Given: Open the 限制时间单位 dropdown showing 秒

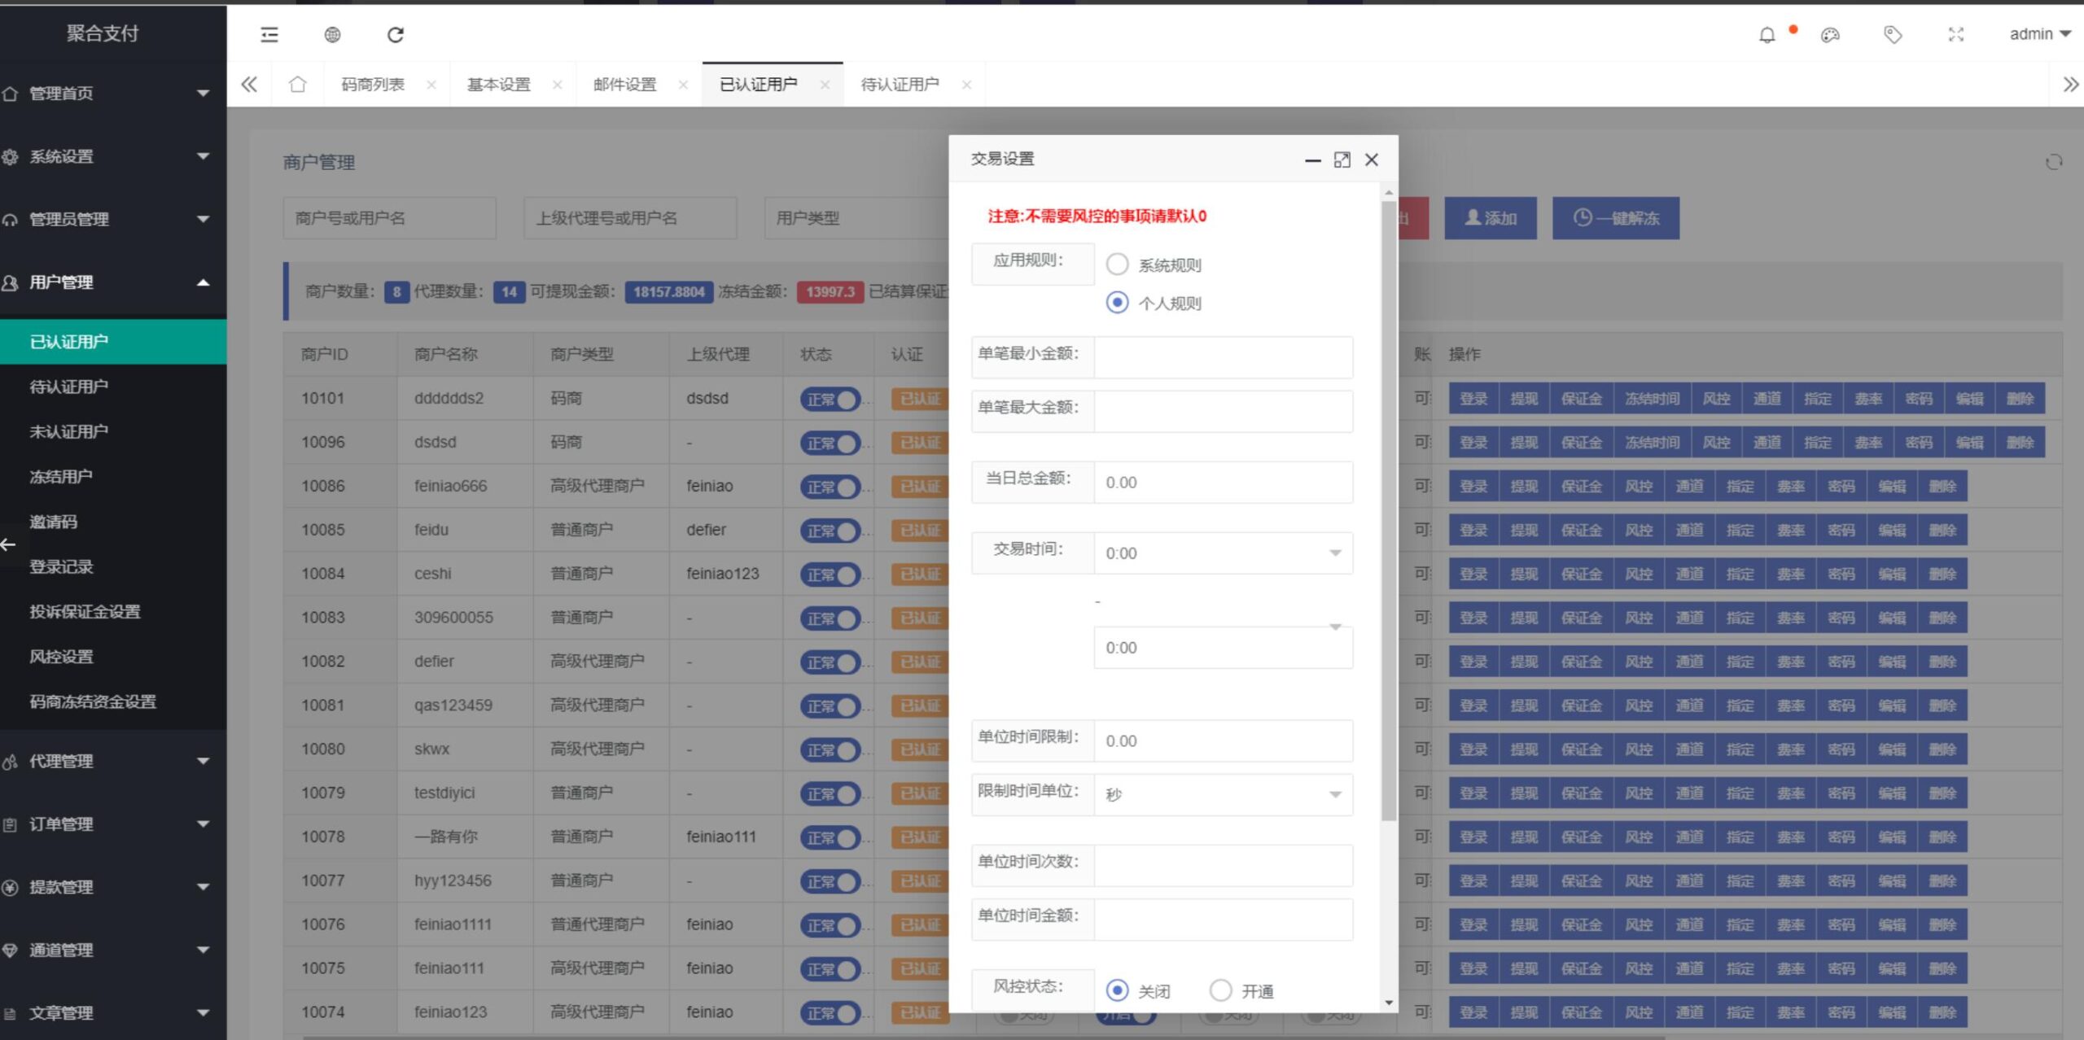Looking at the screenshot, I should pyautogui.click(x=1223, y=793).
